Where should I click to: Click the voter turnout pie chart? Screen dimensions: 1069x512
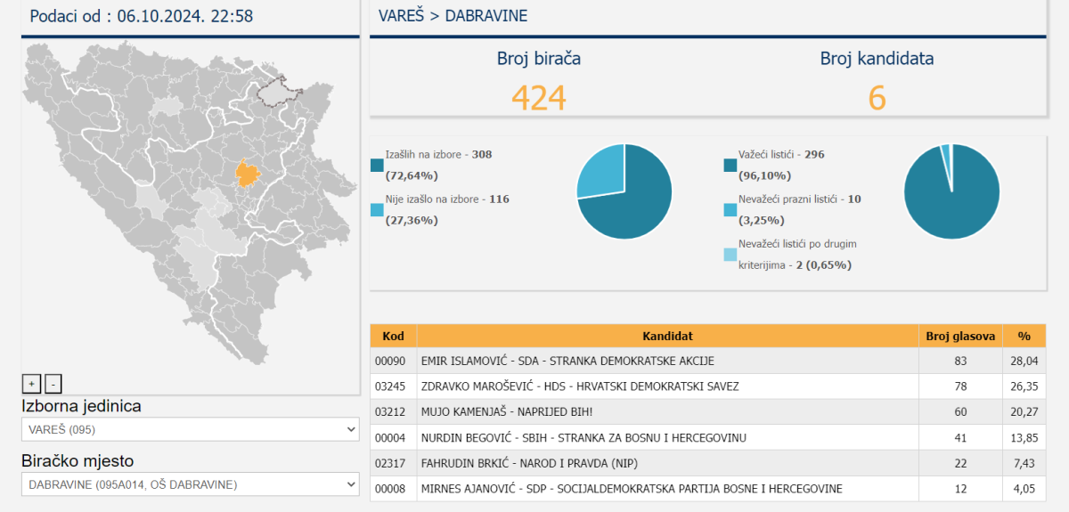[624, 191]
